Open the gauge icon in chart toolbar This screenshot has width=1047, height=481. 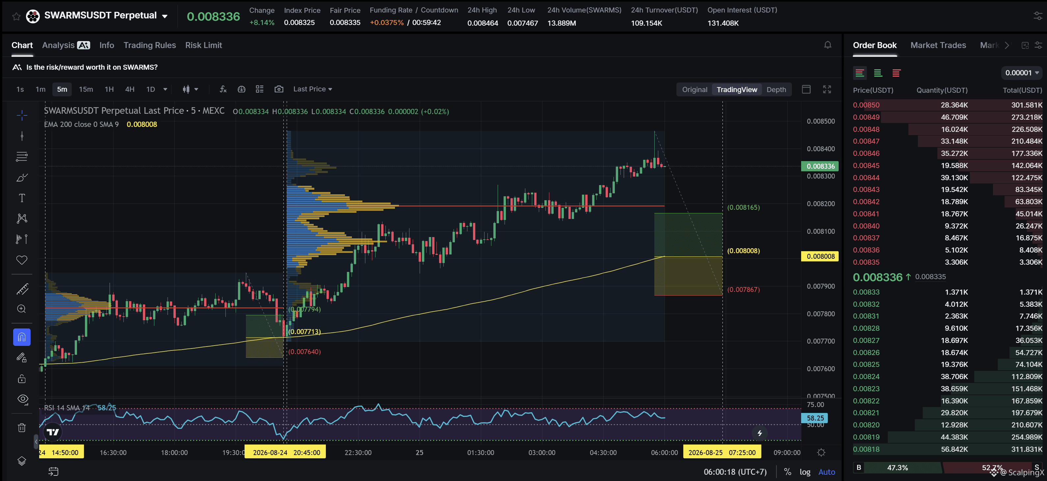coord(242,89)
